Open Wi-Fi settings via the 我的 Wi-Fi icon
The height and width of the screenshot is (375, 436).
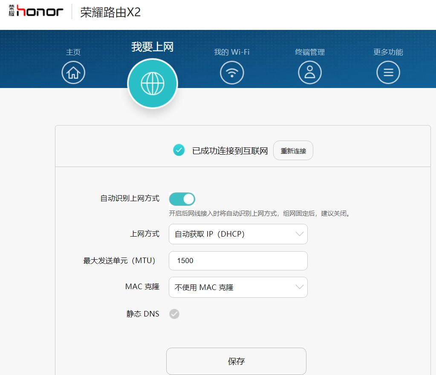pyautogui.click(x=231, y=72)
